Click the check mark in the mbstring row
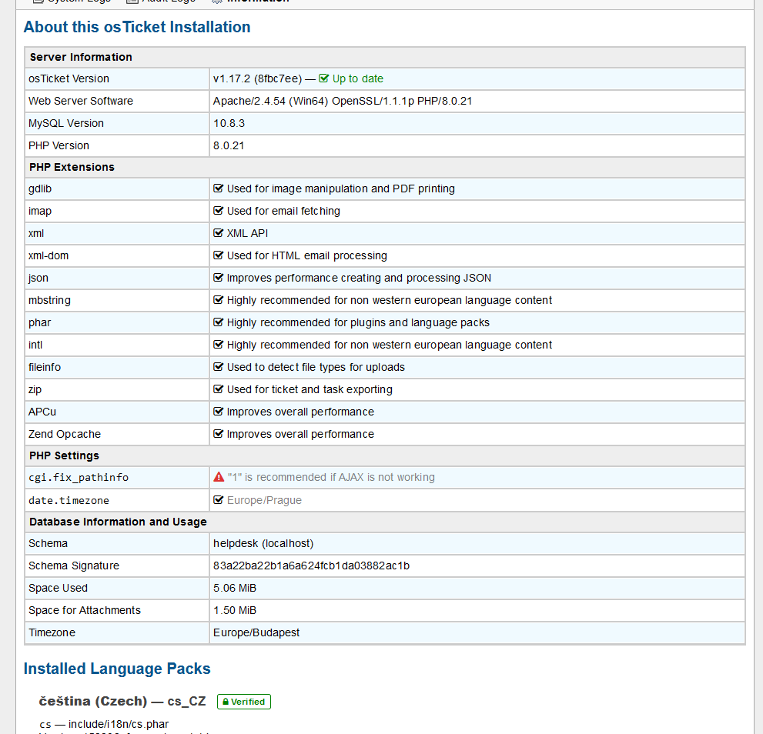763x734 pixels. pyautogui.click(x=219, y=300)
